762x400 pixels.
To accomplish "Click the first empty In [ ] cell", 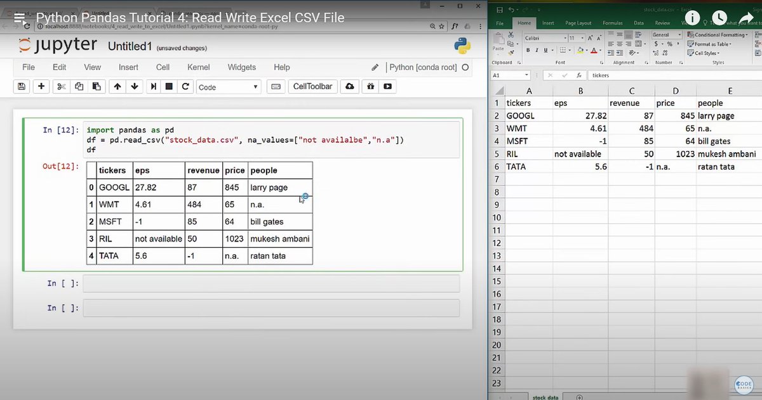I will (271, 283).
